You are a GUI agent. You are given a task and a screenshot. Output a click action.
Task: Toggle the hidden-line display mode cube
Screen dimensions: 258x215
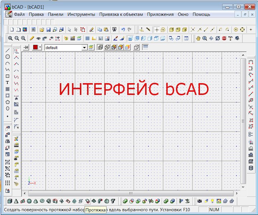tap(107, 47)
